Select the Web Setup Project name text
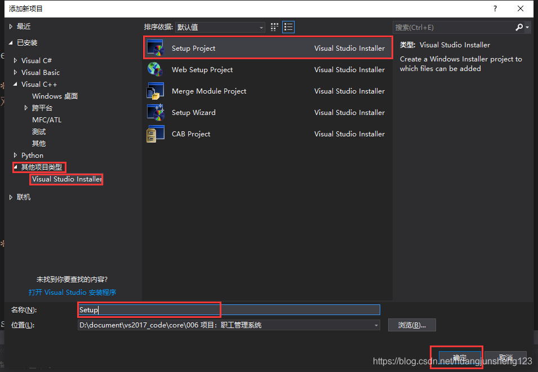This screenshot has width=538, height=372. click(202, 70)
